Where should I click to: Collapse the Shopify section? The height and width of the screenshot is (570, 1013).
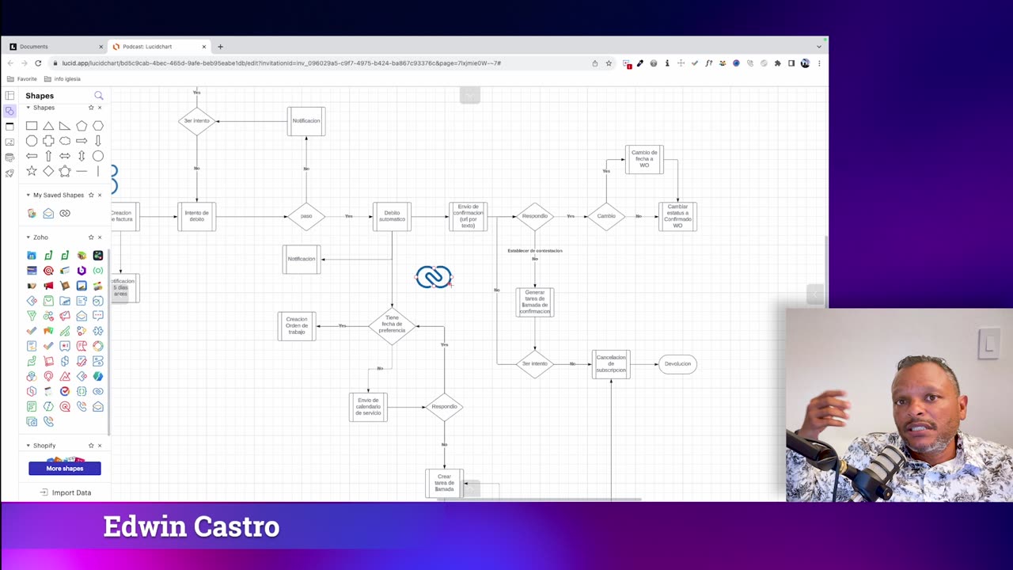pos(28,446)
